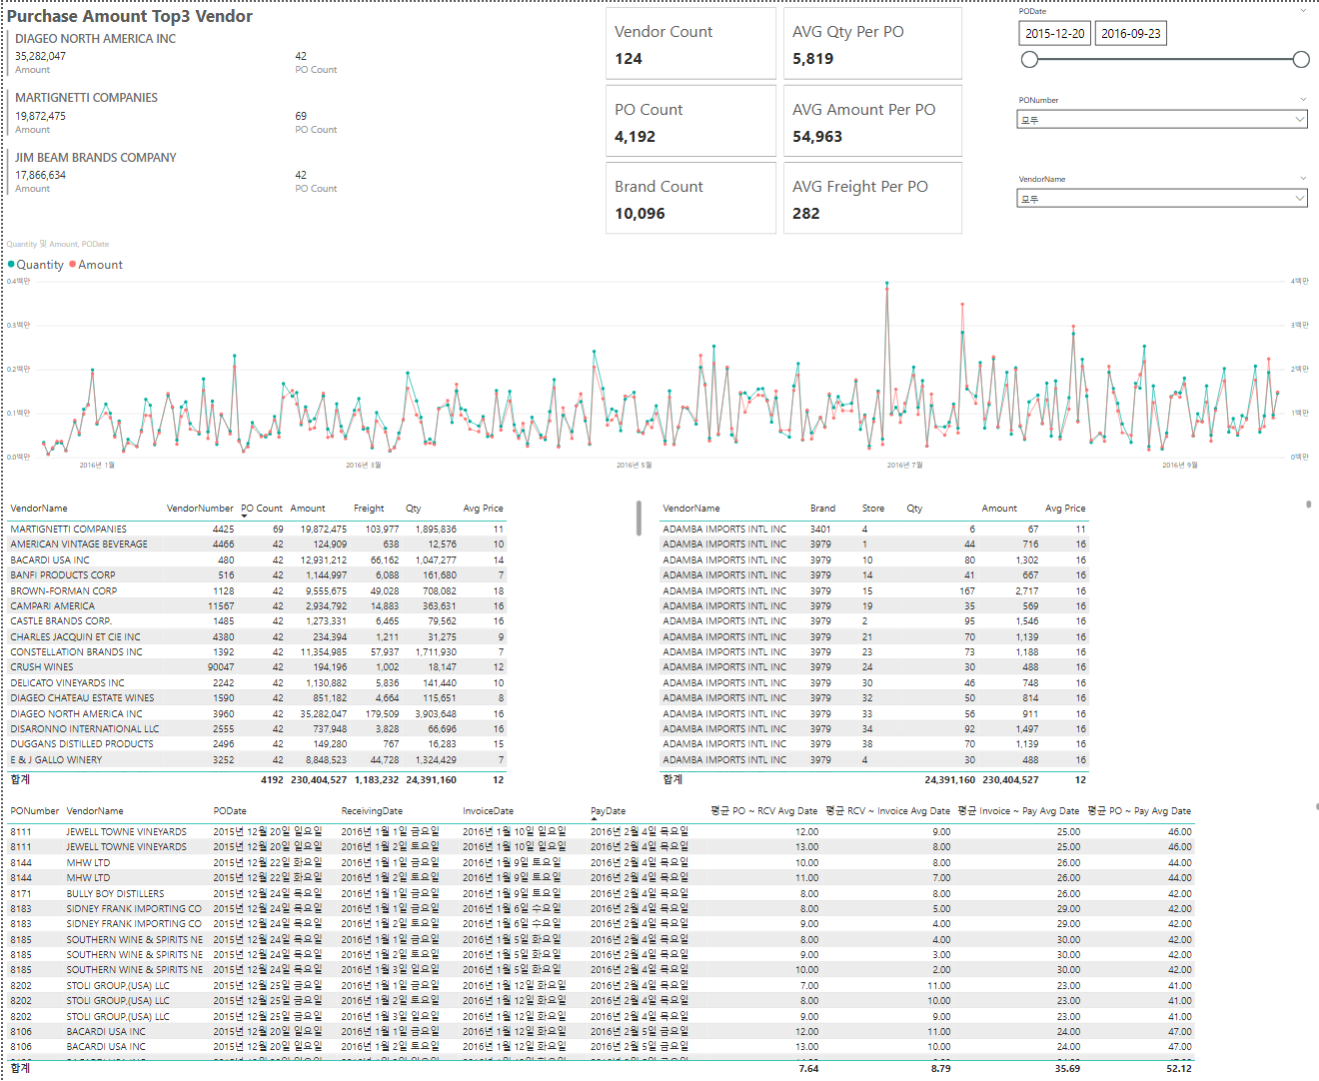The width and height of the screenshot is (1319, 1081).
Task: Sort by the Brand column header
Action: 822,509
